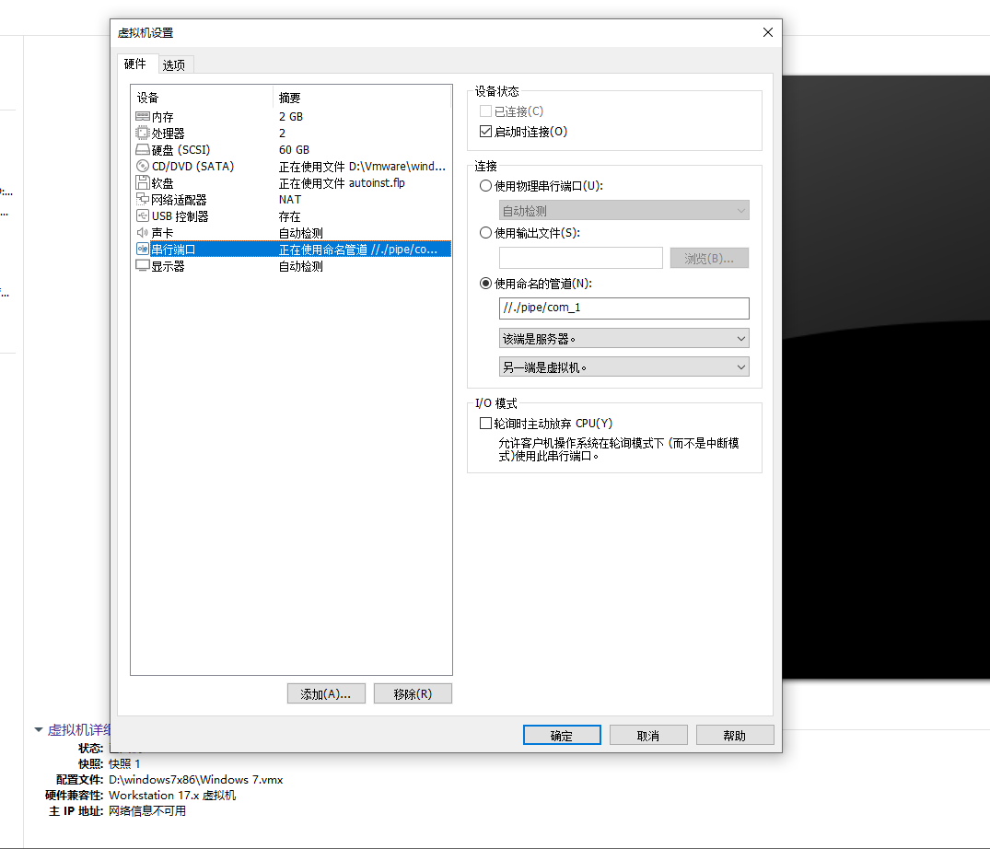The image size is (990, 849).
Task: Toggle the 启动时连接 checkbox
Action: [x=485, y=132]
